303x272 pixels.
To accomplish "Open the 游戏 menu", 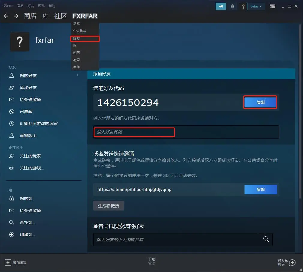I will click(x=41, y=6).
